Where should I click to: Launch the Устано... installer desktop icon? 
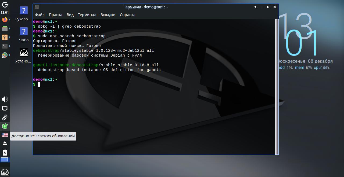[x=23, y=56]
